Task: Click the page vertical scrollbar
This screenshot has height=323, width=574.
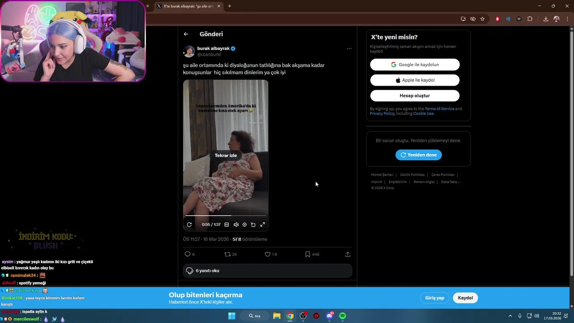Action: [x=571, y=153]
